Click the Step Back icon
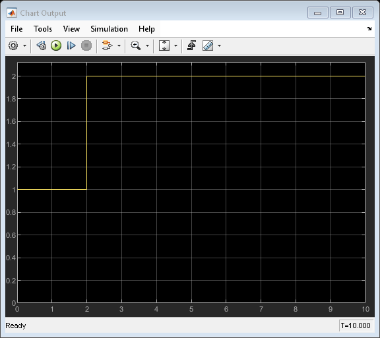The width and height of the screenshot is (380, 338). pyautogui.click(x=42, y=45)
